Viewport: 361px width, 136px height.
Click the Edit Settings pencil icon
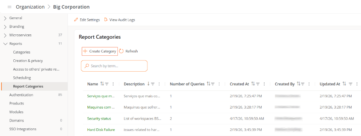76,20
